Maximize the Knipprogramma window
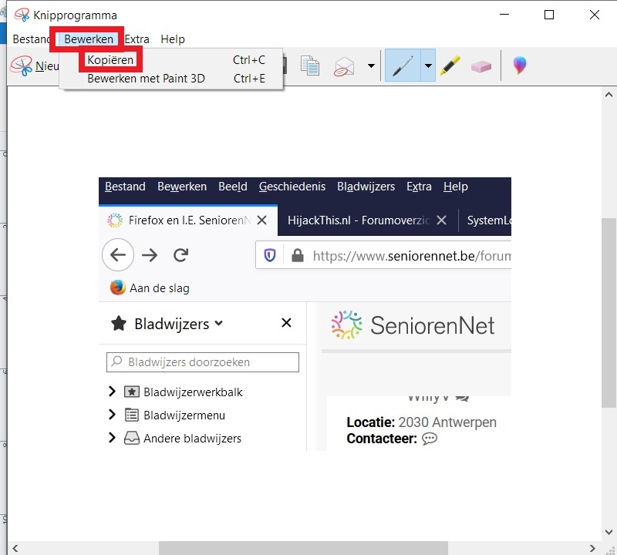The image size is (617, 555). [x=549, y=15]
